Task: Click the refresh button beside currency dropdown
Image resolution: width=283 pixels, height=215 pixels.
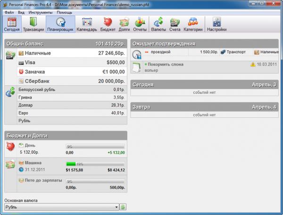Action: point(123,207)
